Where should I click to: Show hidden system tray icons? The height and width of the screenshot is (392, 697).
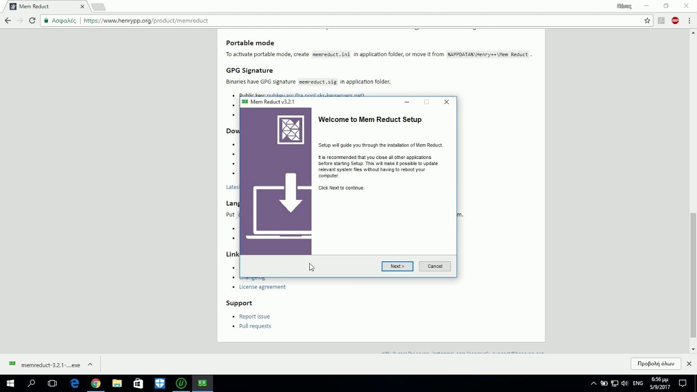(x=594, y=383)
